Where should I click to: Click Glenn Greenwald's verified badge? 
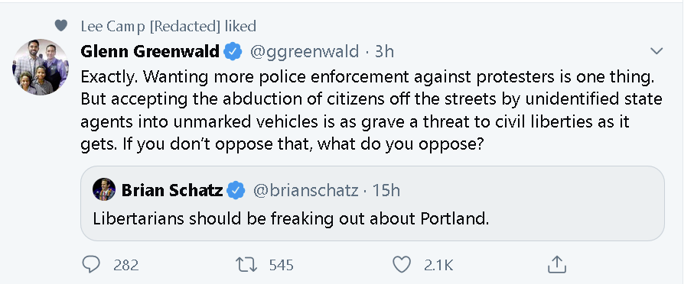pyautogui.click(x=233, y=52)
